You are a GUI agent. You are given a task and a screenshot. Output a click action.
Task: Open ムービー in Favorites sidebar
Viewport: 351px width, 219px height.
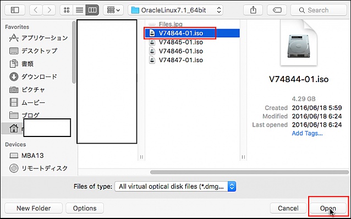[x=27, y=103]
